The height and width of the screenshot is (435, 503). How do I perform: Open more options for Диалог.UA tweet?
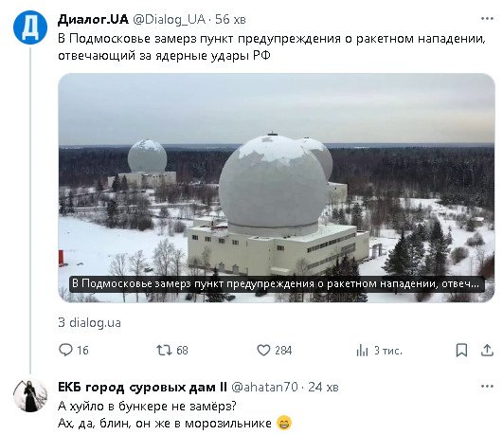tap(487, 19)
